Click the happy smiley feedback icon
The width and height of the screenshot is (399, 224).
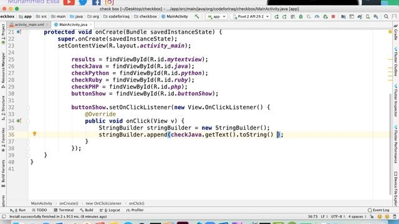(x=380, y=217)
